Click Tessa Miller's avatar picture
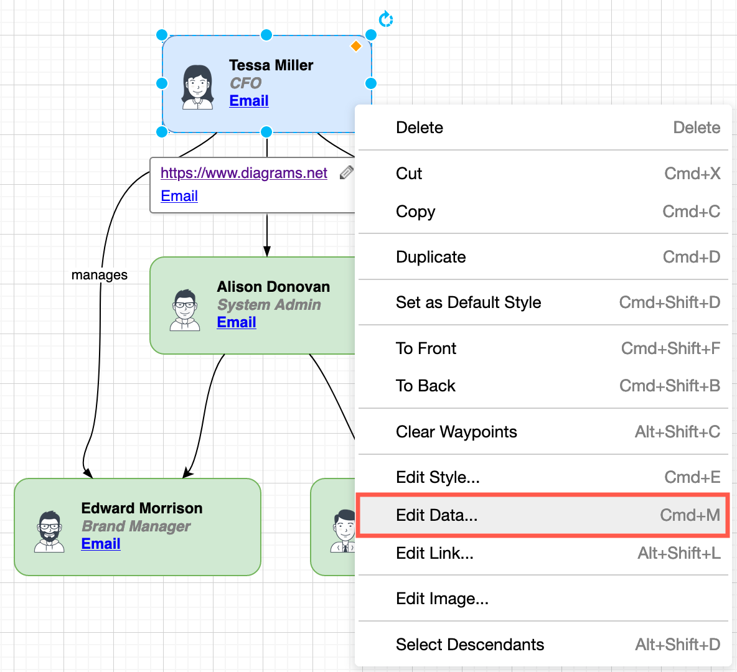This screenshot has height=672, width=737. click(197, 82)
